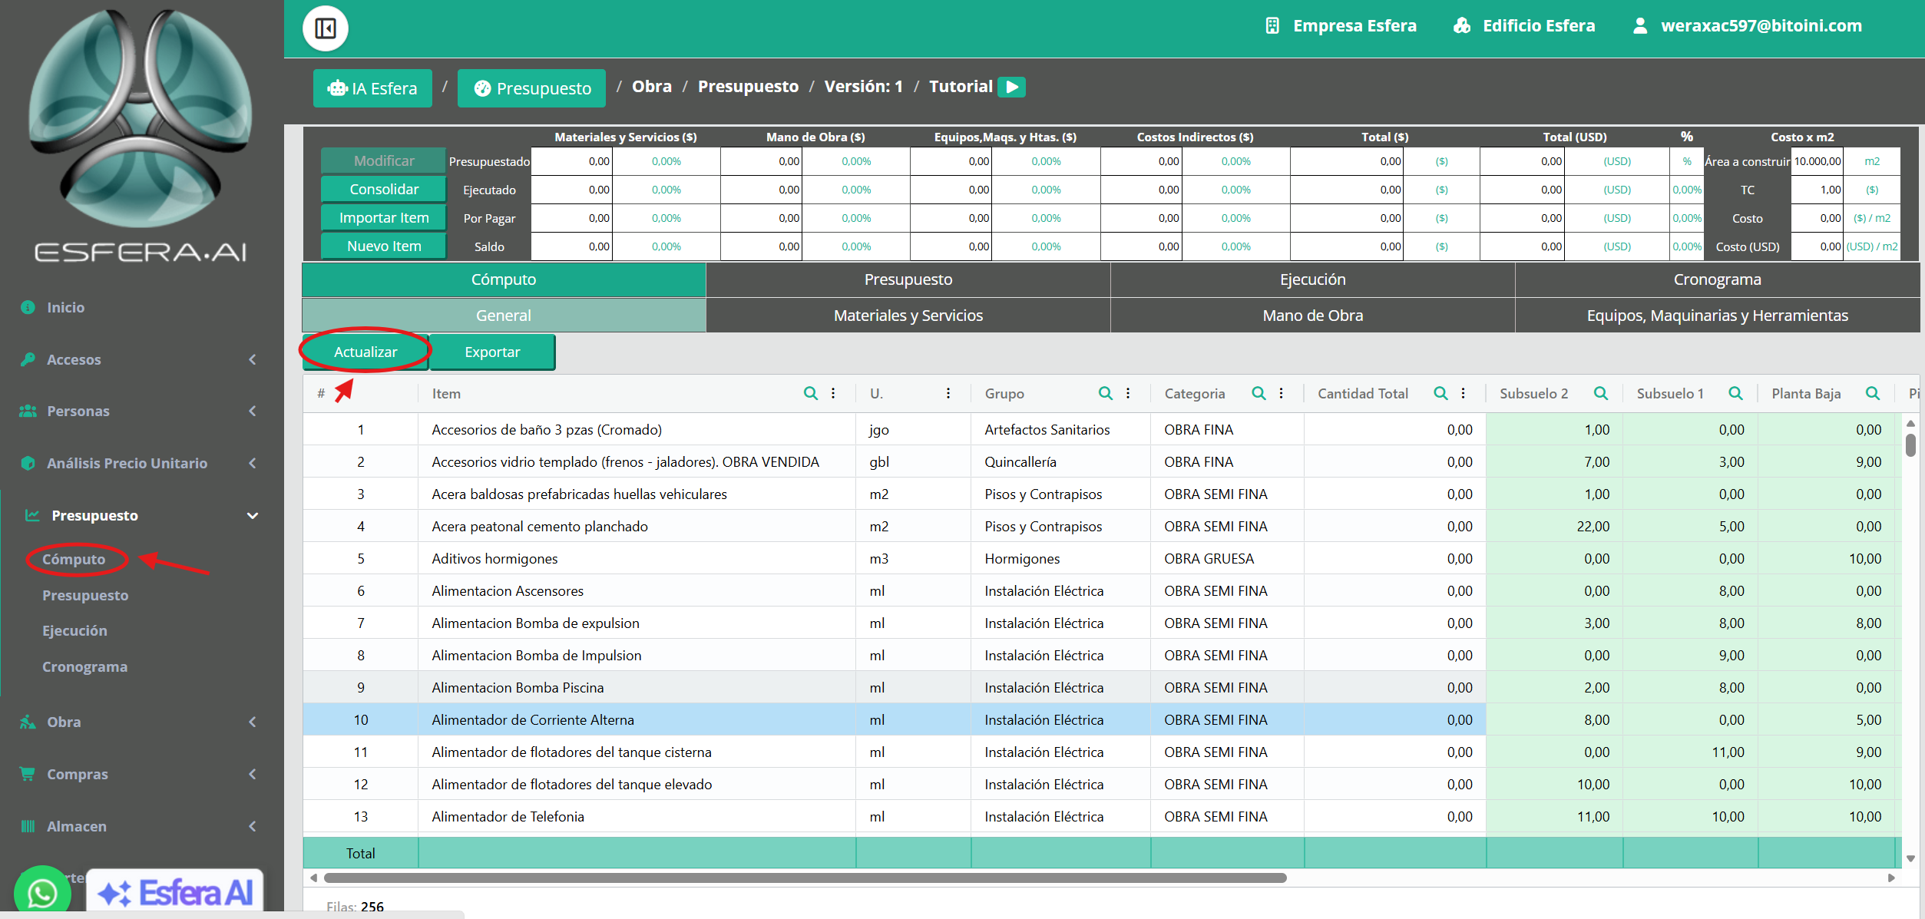
Task: Open the WhatsApp support chat icon
Action: click(42, 892)
